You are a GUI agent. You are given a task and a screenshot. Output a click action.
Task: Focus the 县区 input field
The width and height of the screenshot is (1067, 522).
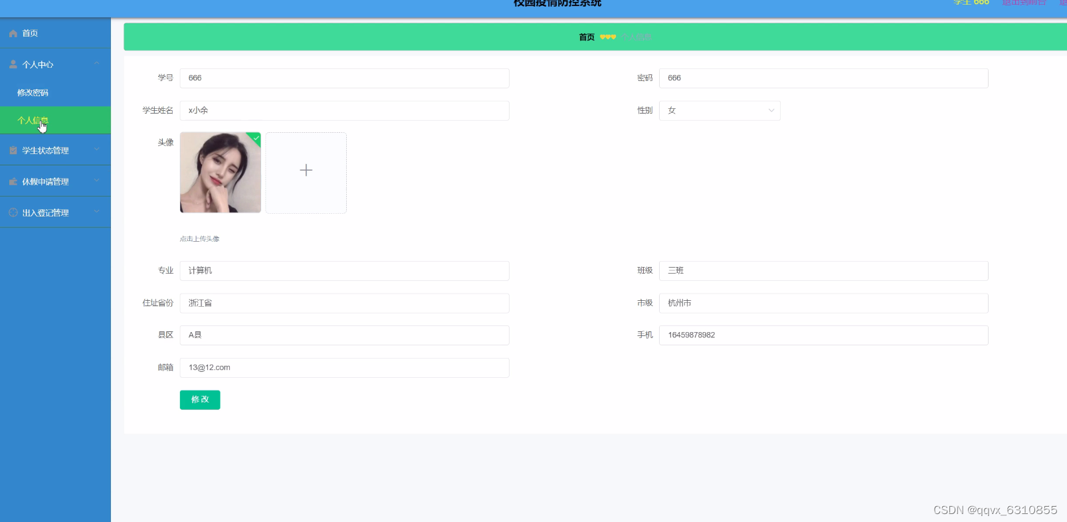pos(345,335)
